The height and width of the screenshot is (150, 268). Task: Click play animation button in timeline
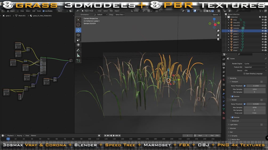click(114, 136)
